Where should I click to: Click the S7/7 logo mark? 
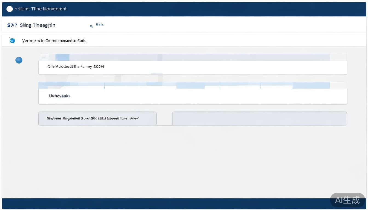[12, 25]
